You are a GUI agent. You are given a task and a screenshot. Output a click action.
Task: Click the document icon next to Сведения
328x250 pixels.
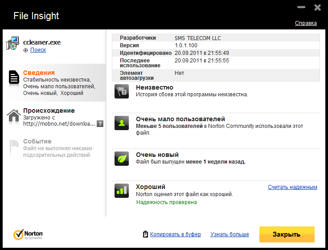pos(14,78)
